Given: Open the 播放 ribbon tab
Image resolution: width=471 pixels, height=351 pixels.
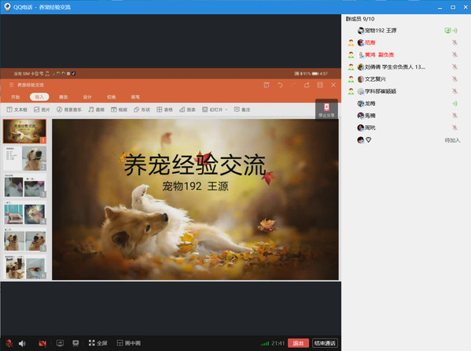Looking at the screenshot, I should [64, 97].
